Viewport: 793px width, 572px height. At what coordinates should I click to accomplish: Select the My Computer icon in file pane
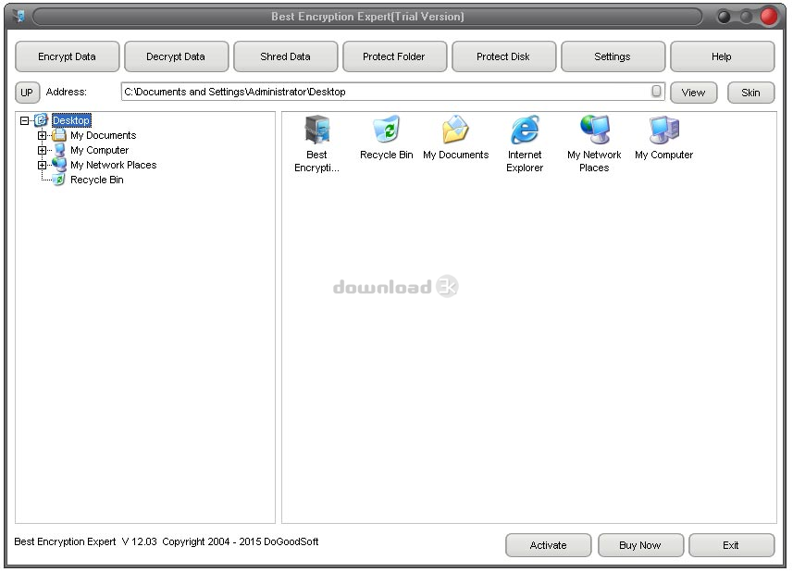[x=664, y=130]
